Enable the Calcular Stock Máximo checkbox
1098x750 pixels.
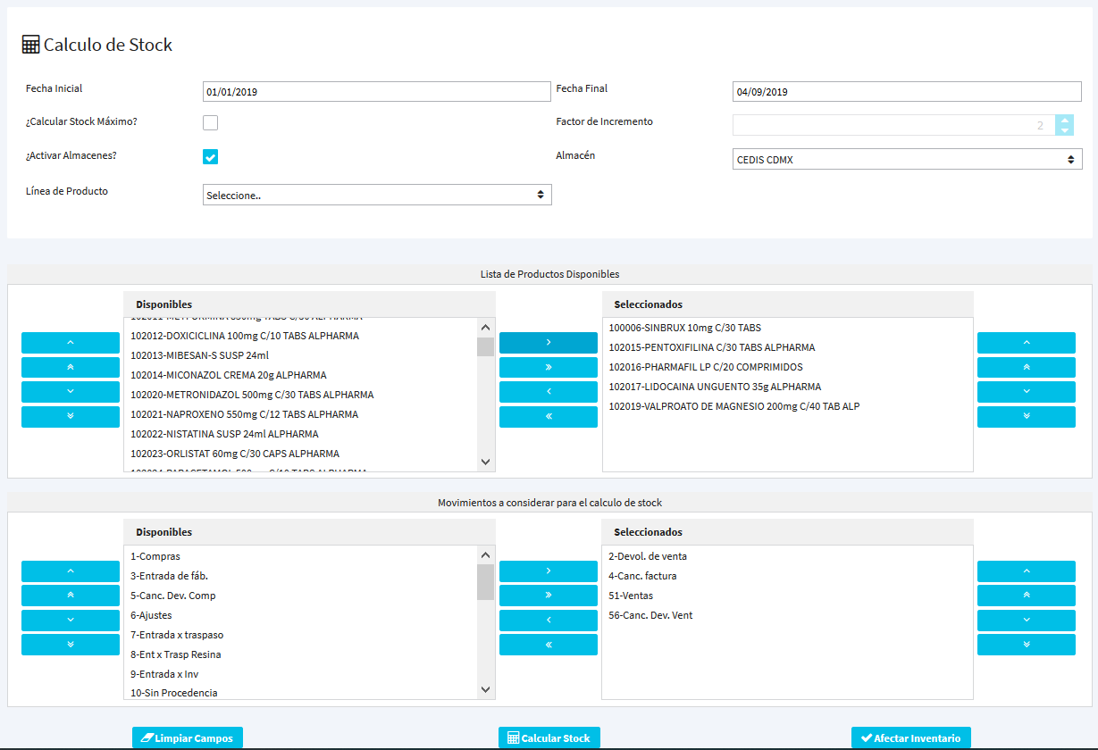(x=210, y=123)
